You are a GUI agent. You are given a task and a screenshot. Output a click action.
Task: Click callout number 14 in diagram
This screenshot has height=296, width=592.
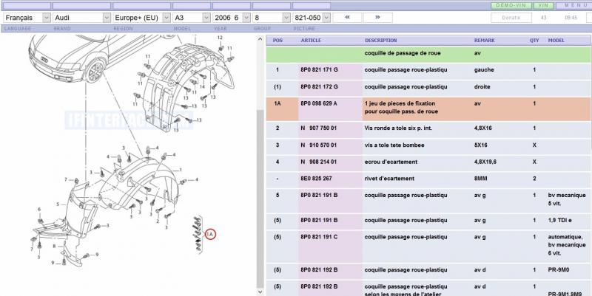coord(202,87)
